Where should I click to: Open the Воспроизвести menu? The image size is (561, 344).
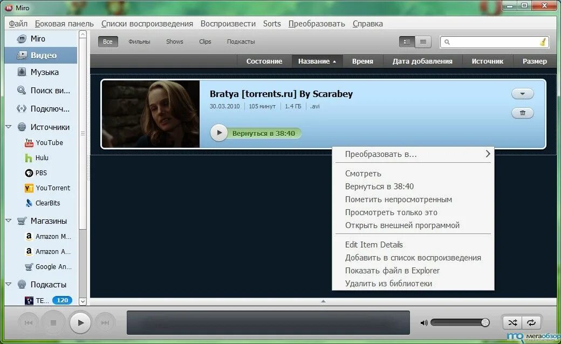[228, 24]
